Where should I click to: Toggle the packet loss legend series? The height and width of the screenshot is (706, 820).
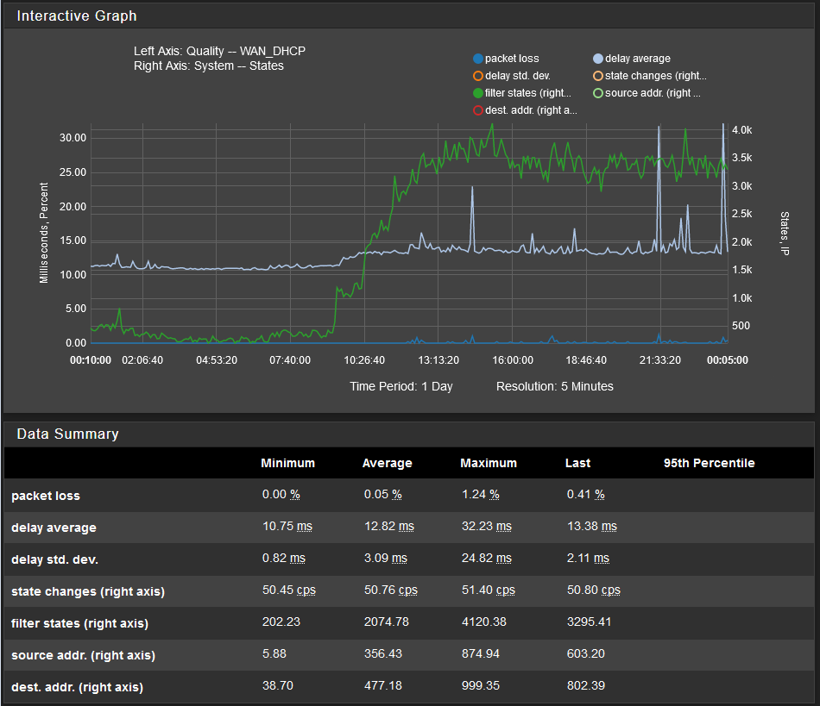click(506, 59)
